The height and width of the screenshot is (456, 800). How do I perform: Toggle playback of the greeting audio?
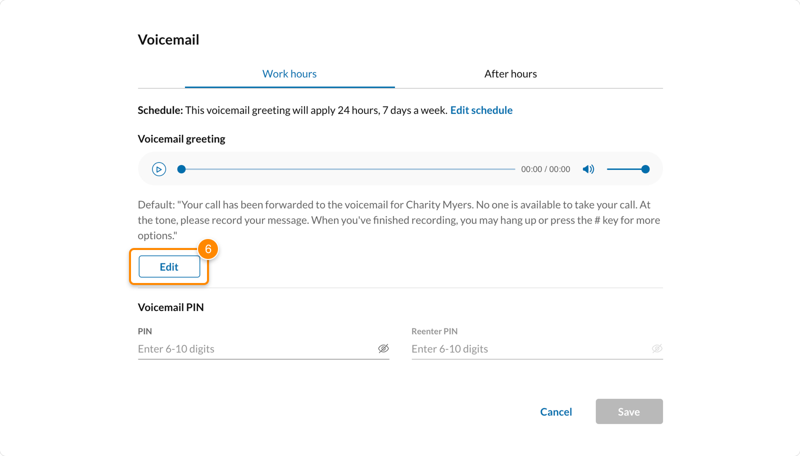pos(159,169)
